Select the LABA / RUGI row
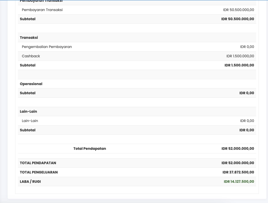 pyautogui.click(x=30, y=181)
